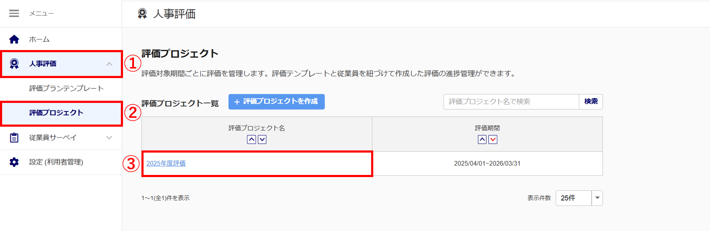The image size is (710, 231).
Task: Click the settings gear icon
Action: pos(14,162)
